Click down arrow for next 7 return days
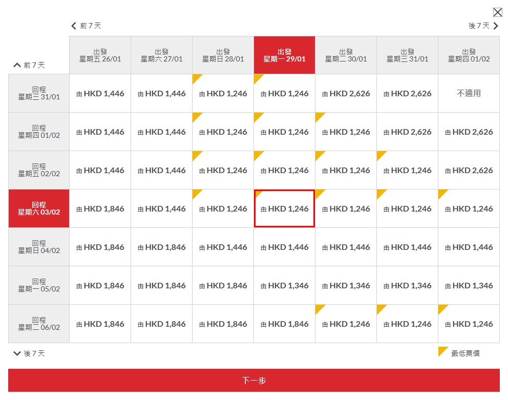508x400 pixels. click(17, 353)
